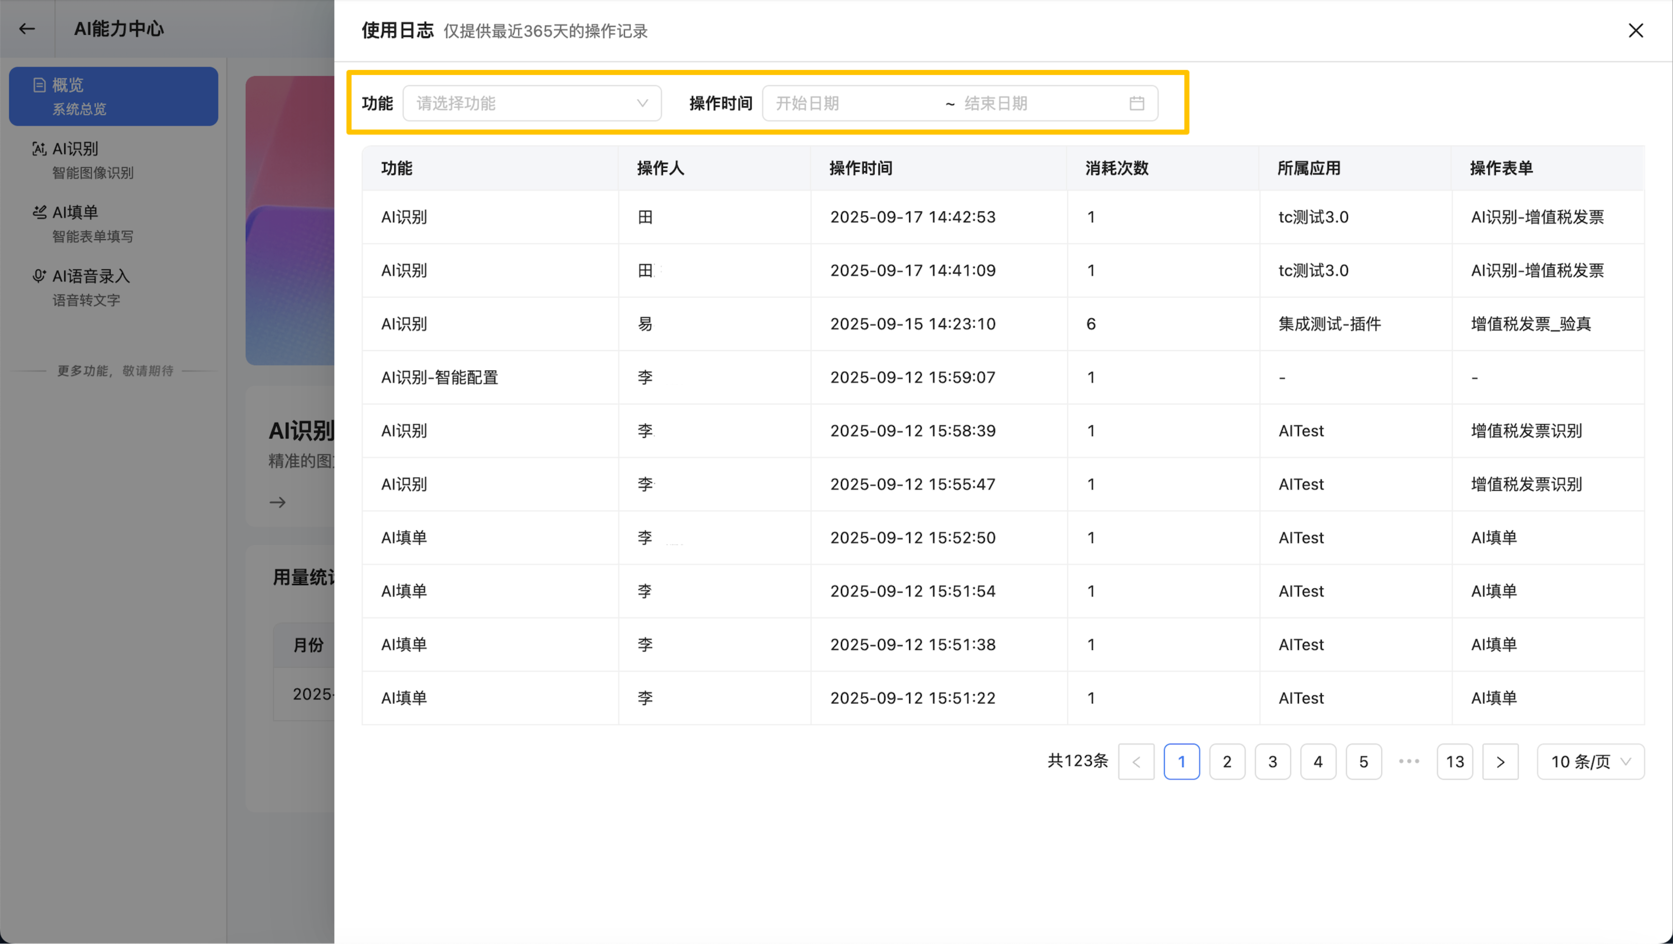Open the AI识别 sidebar icon

[39, 149]
